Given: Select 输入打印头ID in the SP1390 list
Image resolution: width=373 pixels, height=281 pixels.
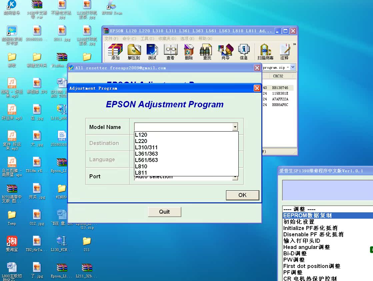Looking at the screenshot, I should pos(328,241).
